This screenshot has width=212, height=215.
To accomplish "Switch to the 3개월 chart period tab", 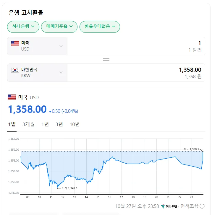I will [29, 124].
